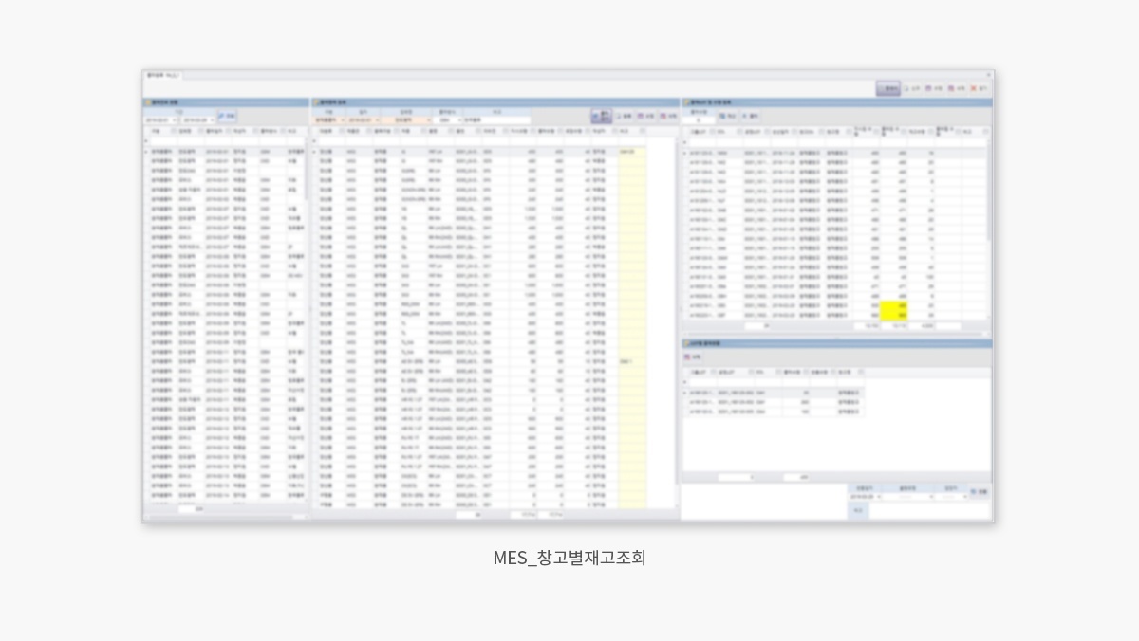Click the purple-icon button in the main top-right toolbar
1139x641 pixels.
934,88
